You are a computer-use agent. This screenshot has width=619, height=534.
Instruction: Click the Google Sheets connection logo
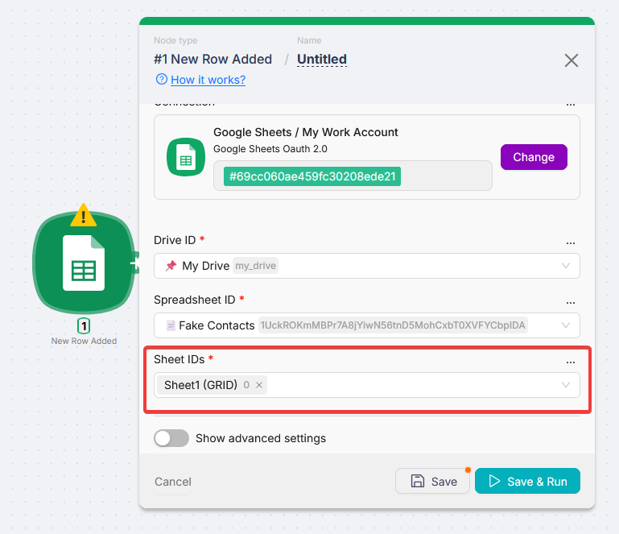coord(186,157)
